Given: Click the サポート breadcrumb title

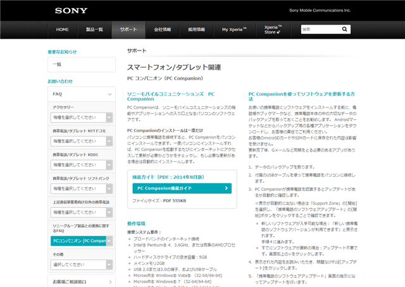Looking at the screenshot, I should [x=137, y=51].
